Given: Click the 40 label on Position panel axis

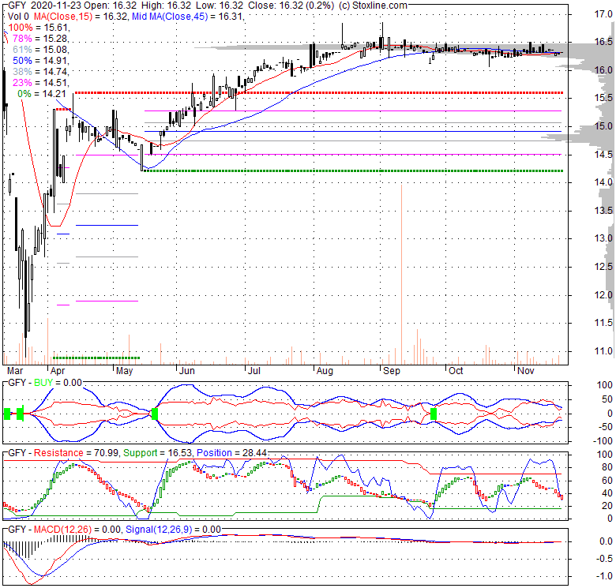Looking at the screenshot, I should [607, 493].
